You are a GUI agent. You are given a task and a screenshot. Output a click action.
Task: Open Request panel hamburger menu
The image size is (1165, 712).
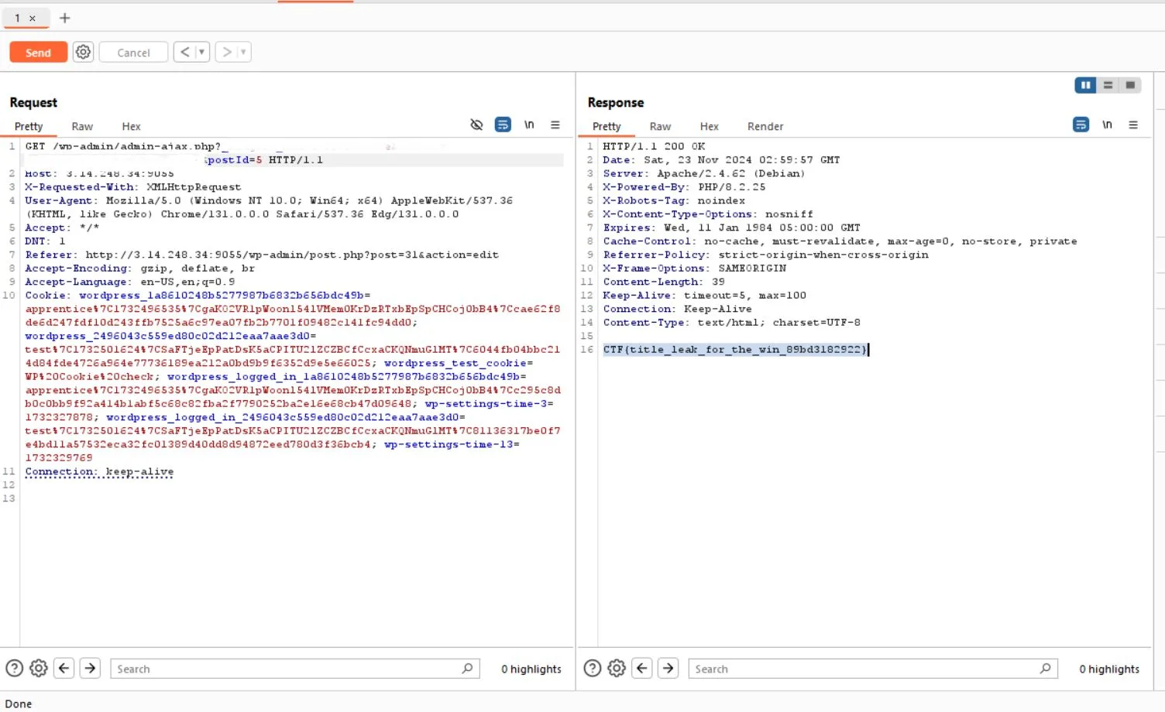pos(555,125)
